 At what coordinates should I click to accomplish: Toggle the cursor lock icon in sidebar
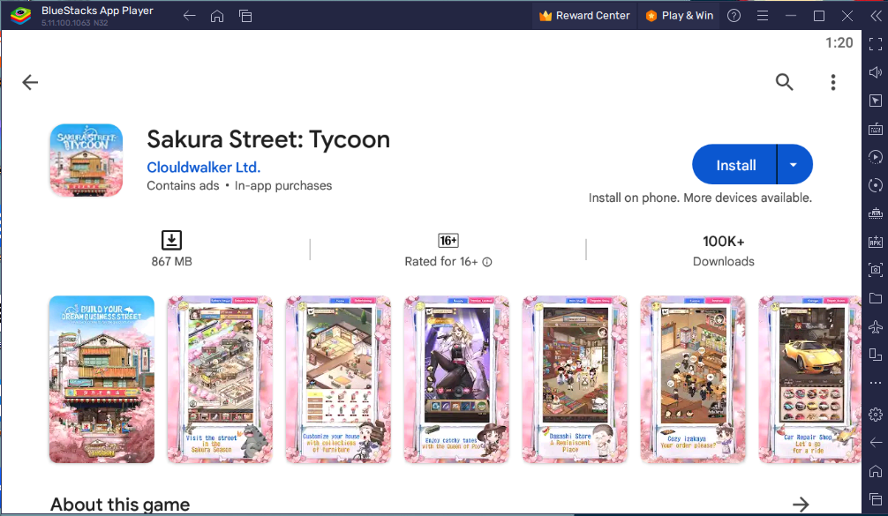tap(876, 101)
